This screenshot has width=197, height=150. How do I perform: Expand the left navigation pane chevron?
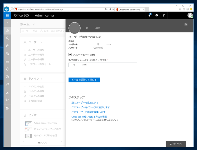7,23
